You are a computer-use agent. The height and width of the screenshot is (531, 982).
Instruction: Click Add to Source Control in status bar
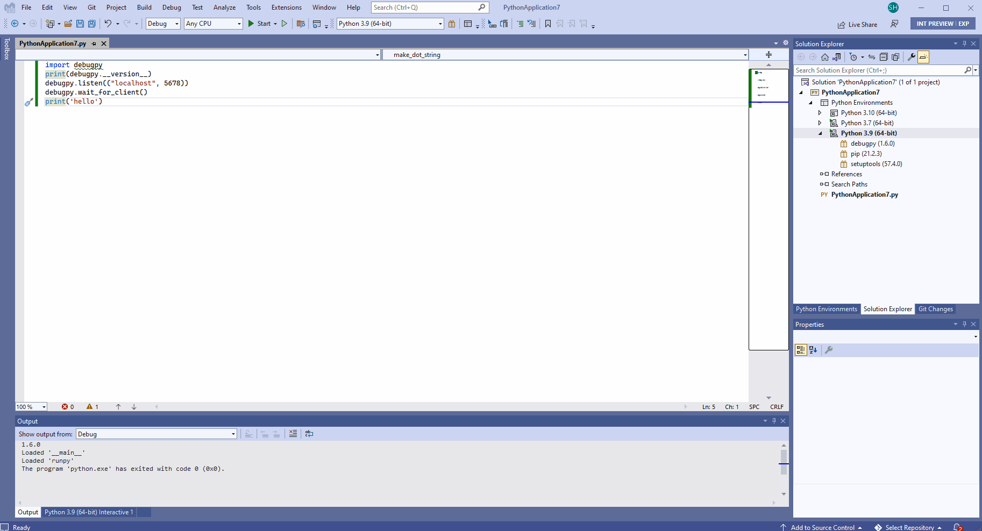822,527
